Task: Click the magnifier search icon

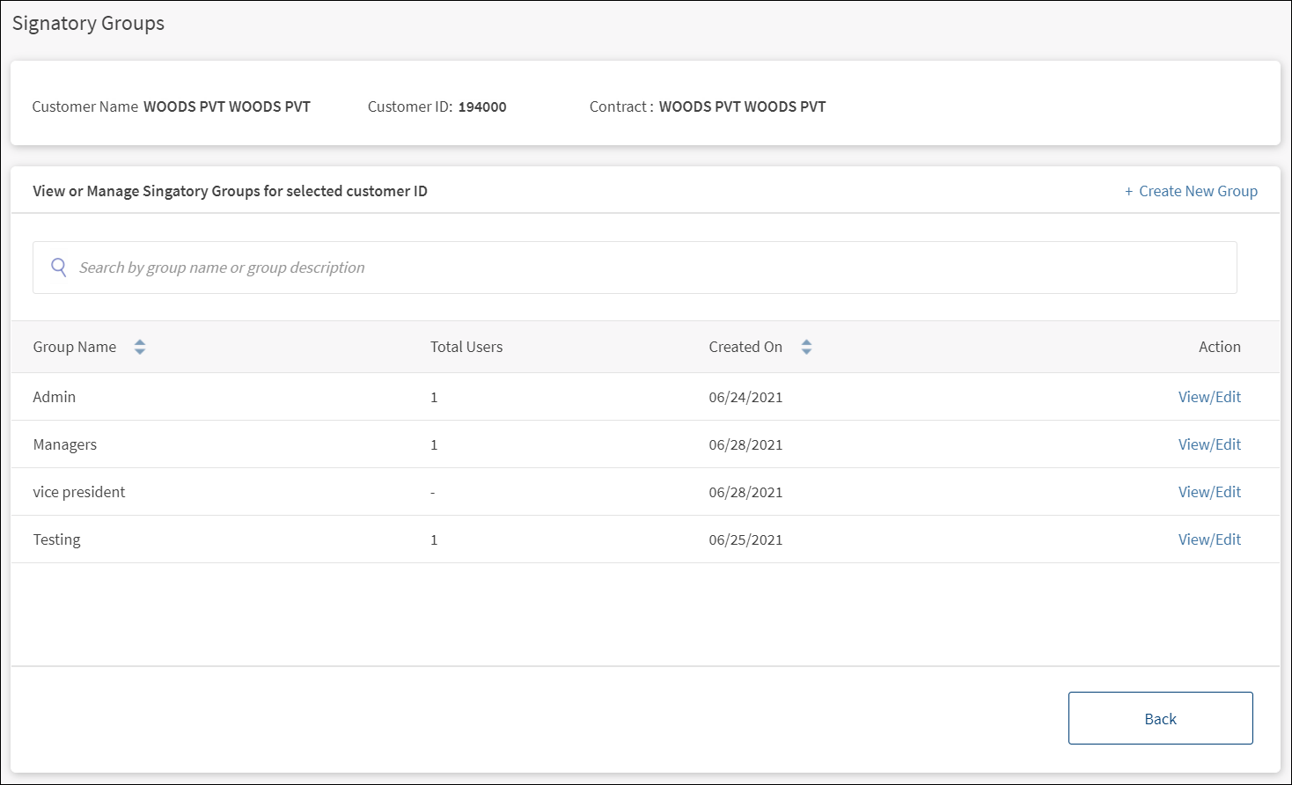Action: click(59, 268)
